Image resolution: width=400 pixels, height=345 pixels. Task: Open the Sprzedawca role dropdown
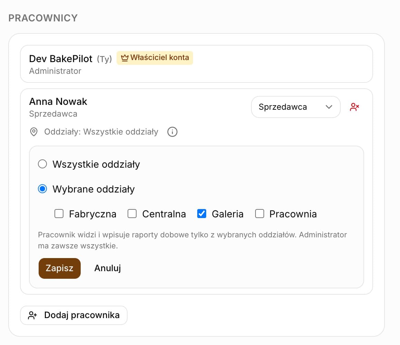pyautogui.click(x=296, y=107)
